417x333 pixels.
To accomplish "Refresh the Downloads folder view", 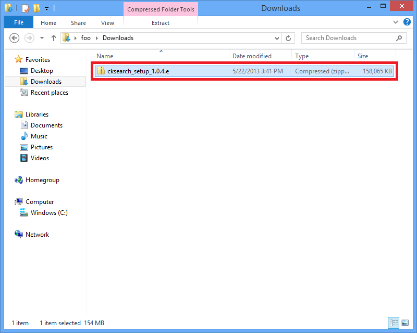I will (289, 38).
